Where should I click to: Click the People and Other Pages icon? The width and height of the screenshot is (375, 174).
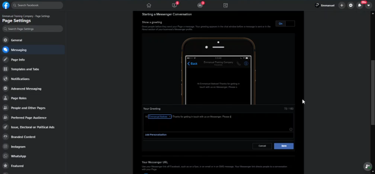click(5, 108)
